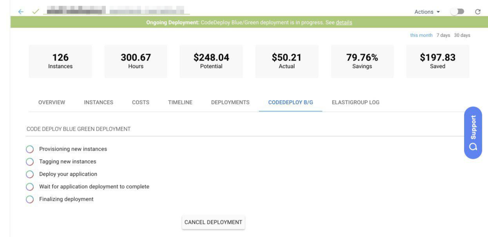This screenshot has width=488, height=237.
Task: Click the Provisioning new instances status circle
Action: tap(30, 149)
